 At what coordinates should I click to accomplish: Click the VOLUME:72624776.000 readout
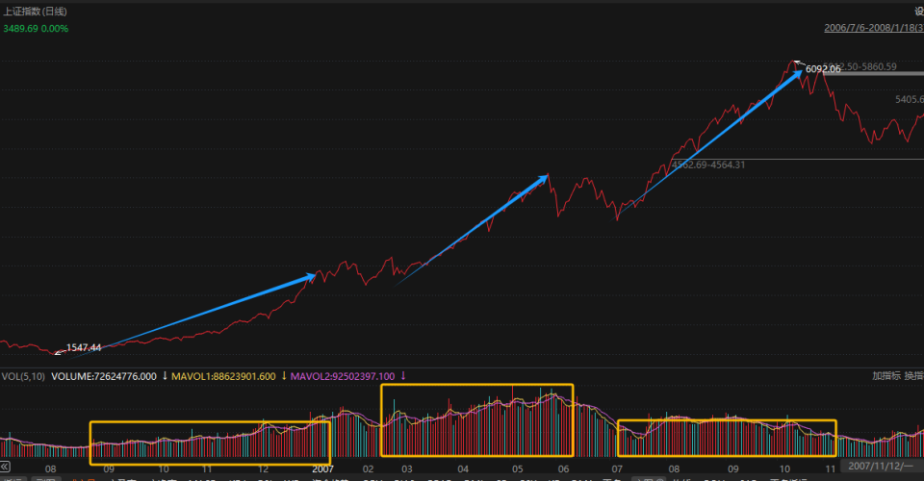[x=104, y=376]
